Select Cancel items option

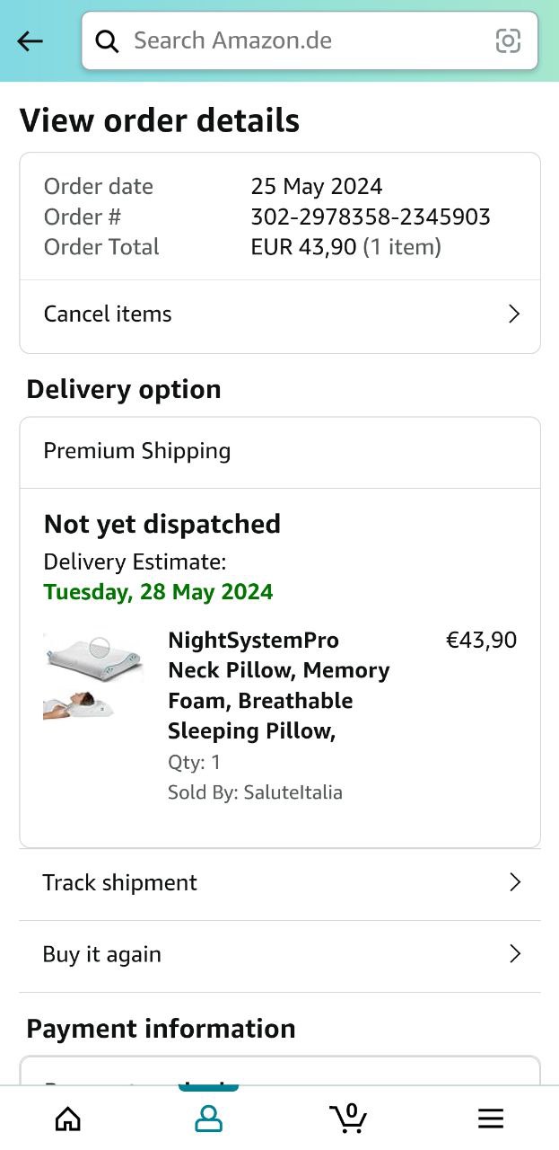(x=108, y=314)
